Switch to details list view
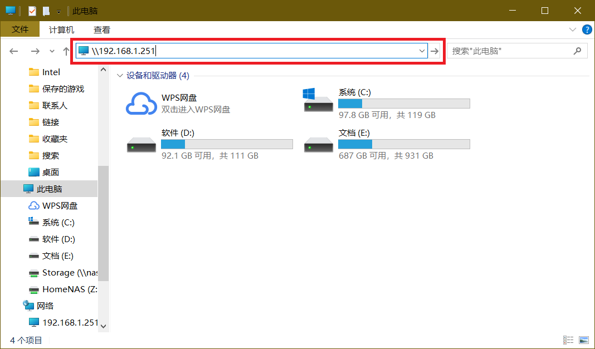595x349 pixels. (x=567, y=340)
